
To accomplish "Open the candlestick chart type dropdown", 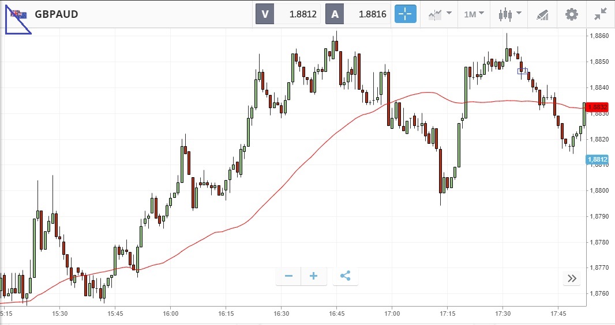I will pyautogui.click(x=509, y=14).
